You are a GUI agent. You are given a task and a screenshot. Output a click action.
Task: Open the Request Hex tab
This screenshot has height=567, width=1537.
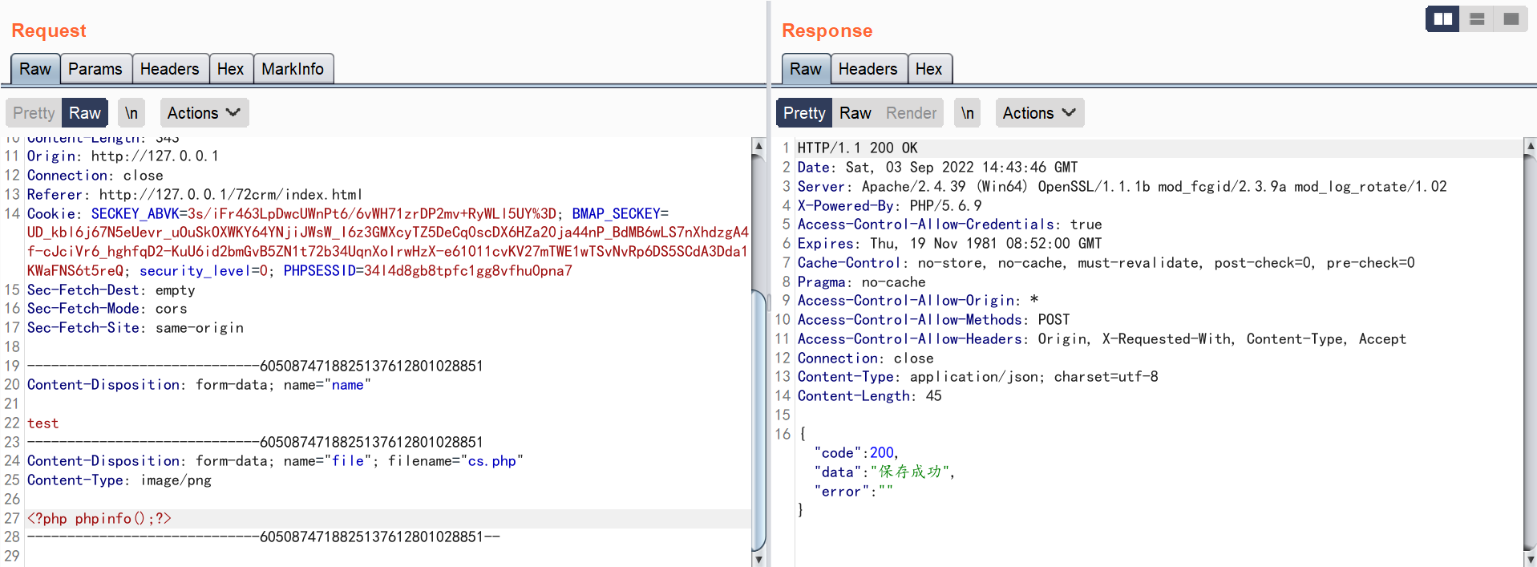pyautogui.click(x=231, y=69)
